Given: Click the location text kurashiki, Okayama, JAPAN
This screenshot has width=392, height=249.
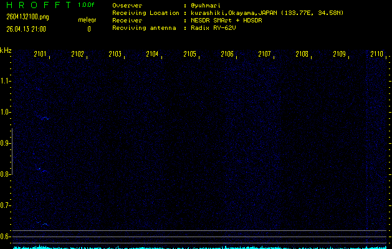Looking at the screenshot, I should pos(234,13).
